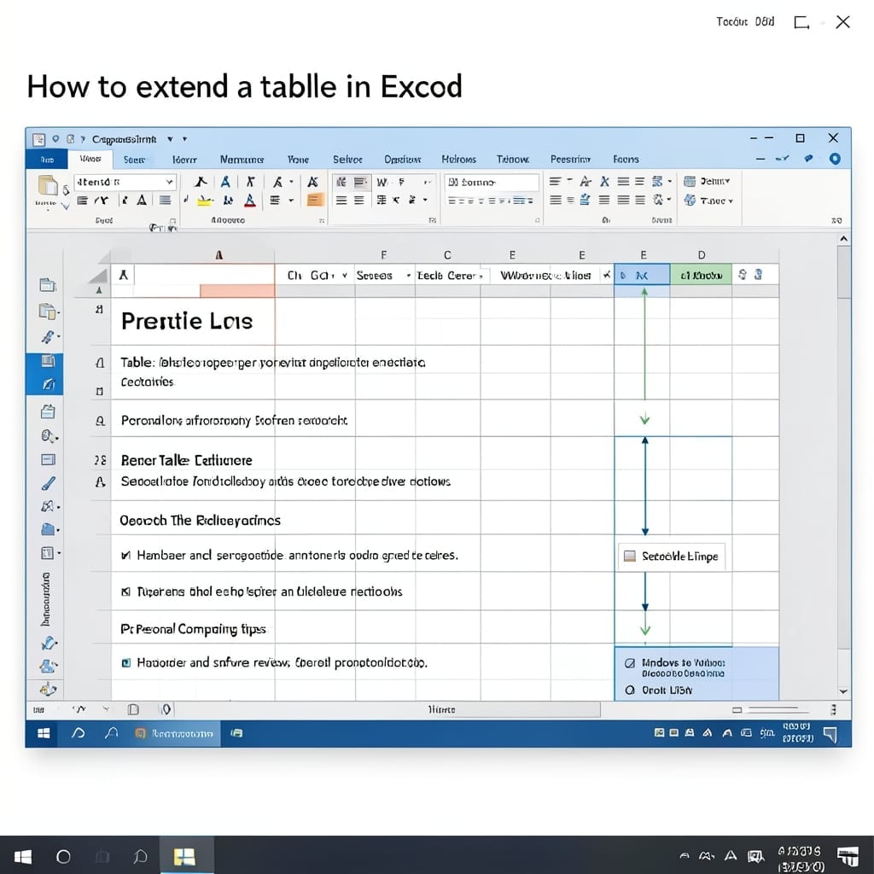The image size is (874, 874).
Task: Click the paintbrush icon in left sidebar
Action: (49, 483)
